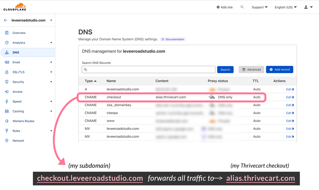The width and height of the screenshot is (319, 190).
Task: Click the Speed lightning bolt icon
Action: pos(7,102)
